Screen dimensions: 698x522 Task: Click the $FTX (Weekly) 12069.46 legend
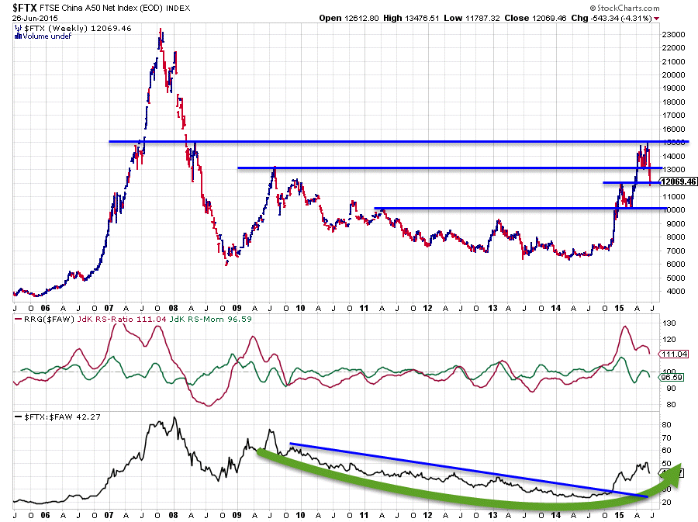pyautogui.click(x=78, y=29)
